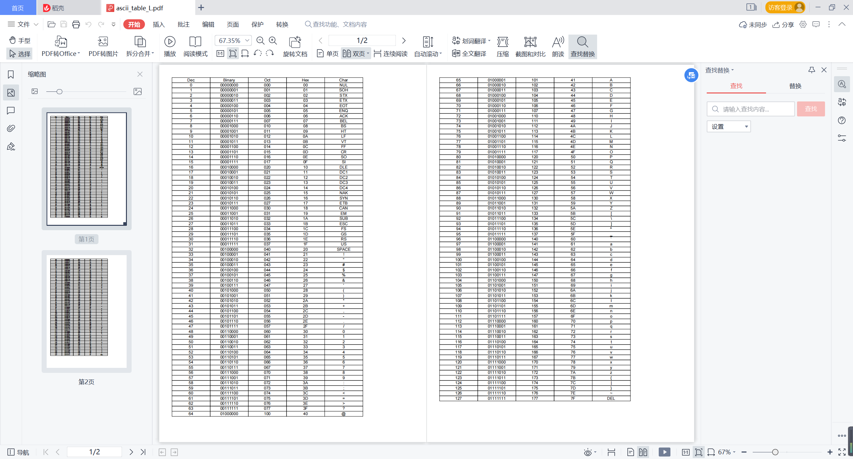Open the 查找替换 (Find and Replace) tool
Viewport: 853px width, 459px height.
tap(582, 46)
